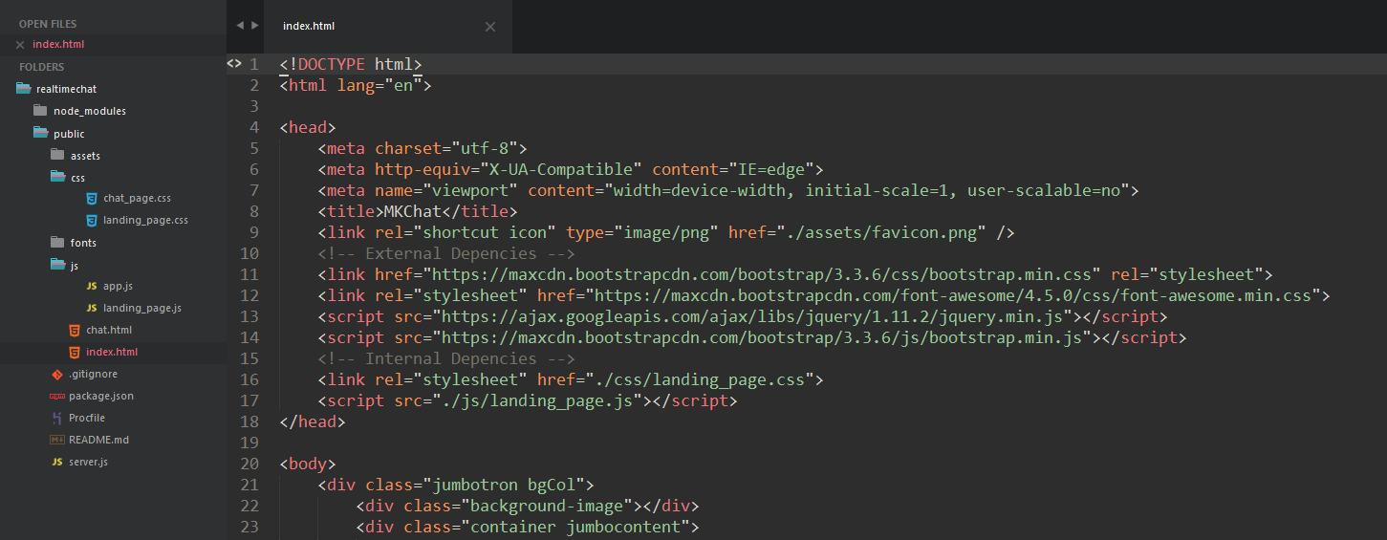
Task: Click the assets folder icon
Action: click(57, 155)
